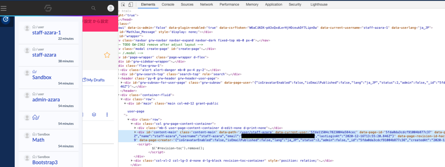Open the admin-azara recent page
Viewport: 445px width, 167px height.
[46, 100]
